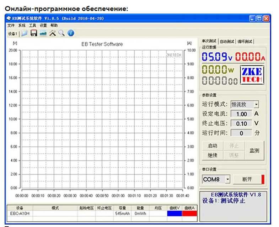Click the 断开 disconnect button

click(247, 179)
